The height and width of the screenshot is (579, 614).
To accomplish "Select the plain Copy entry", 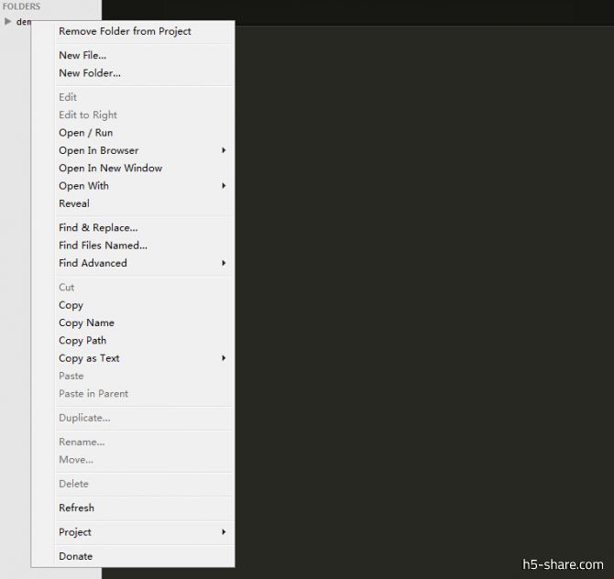I will coord(133,305).
